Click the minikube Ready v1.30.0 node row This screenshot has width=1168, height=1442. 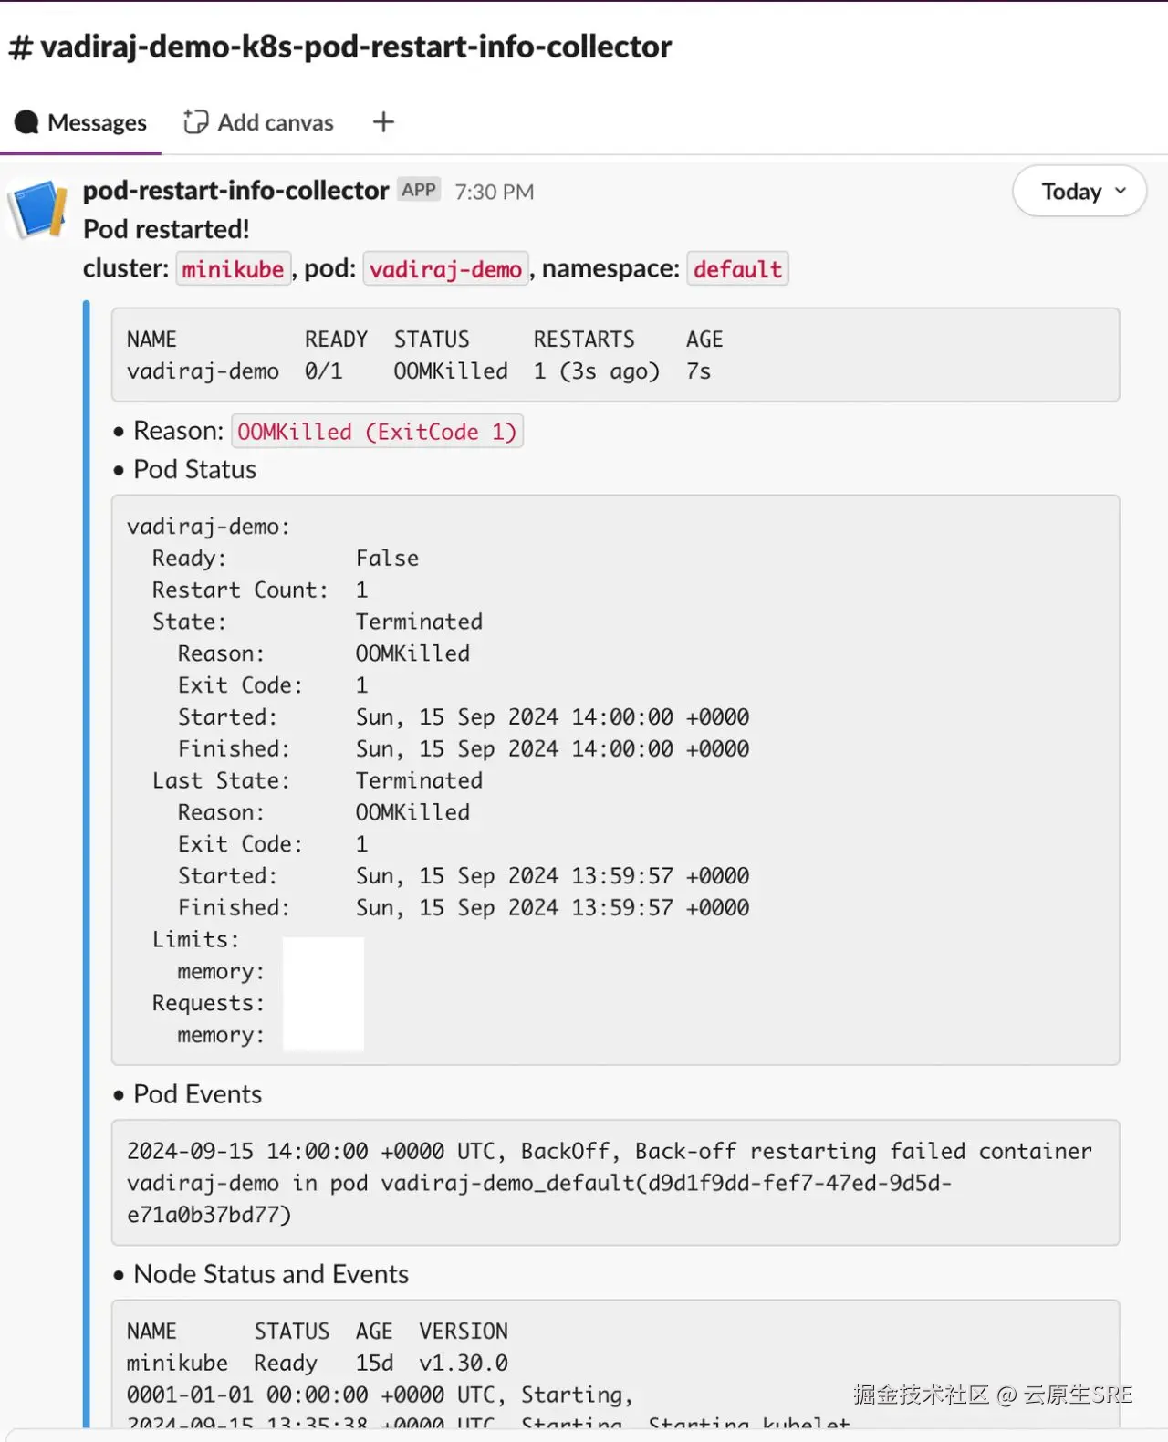click(x=317, y=1364)
